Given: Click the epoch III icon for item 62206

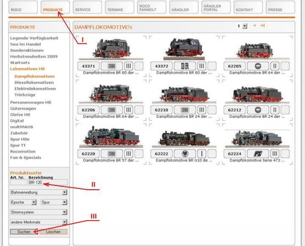Looking at the screenshot, I should pos(129,110).
